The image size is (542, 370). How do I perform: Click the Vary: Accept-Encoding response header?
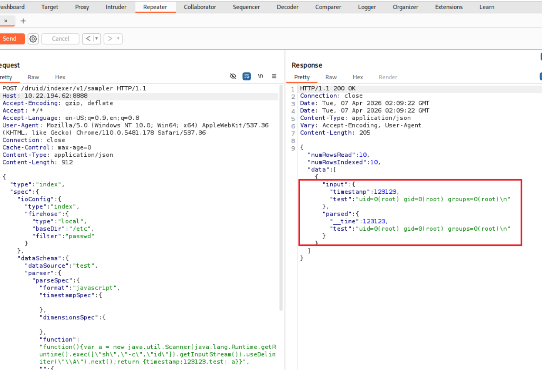point(360,125)
